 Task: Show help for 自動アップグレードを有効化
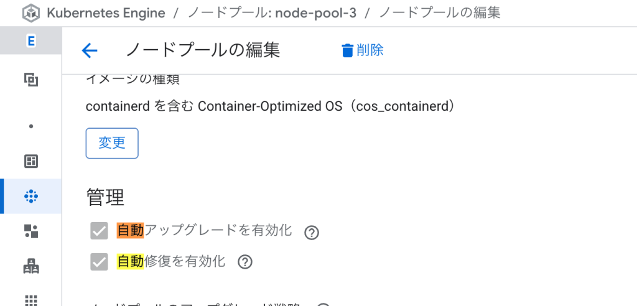click(312, 233)
